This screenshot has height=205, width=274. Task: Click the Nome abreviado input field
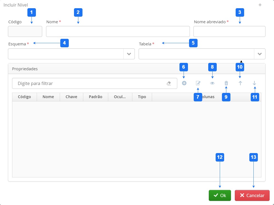click(229, 31)
